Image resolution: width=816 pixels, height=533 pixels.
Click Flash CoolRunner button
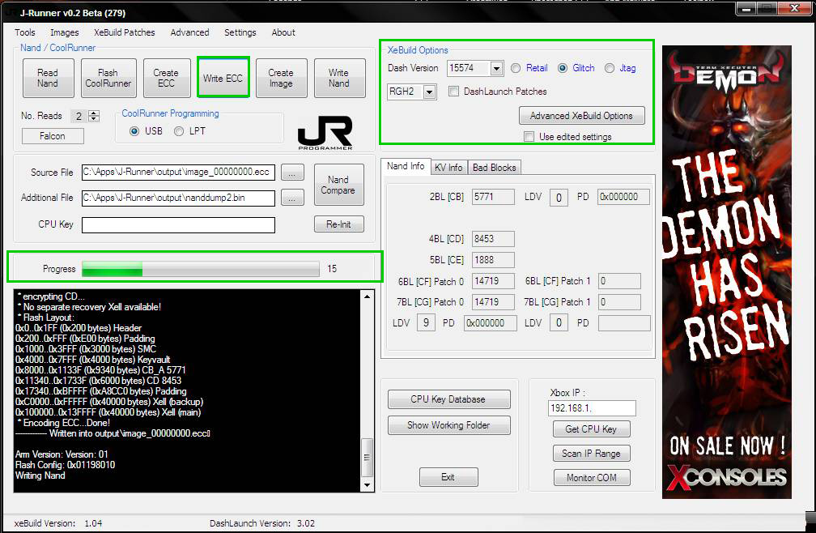click(108, 78)
